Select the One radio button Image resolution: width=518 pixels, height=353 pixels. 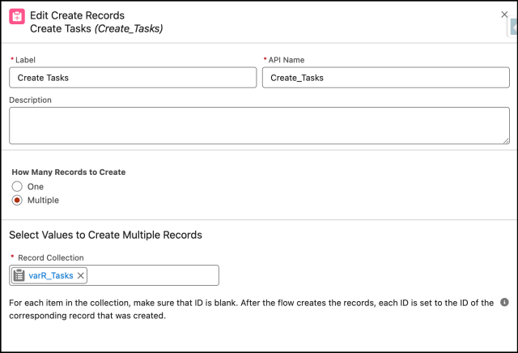(16, 186)
